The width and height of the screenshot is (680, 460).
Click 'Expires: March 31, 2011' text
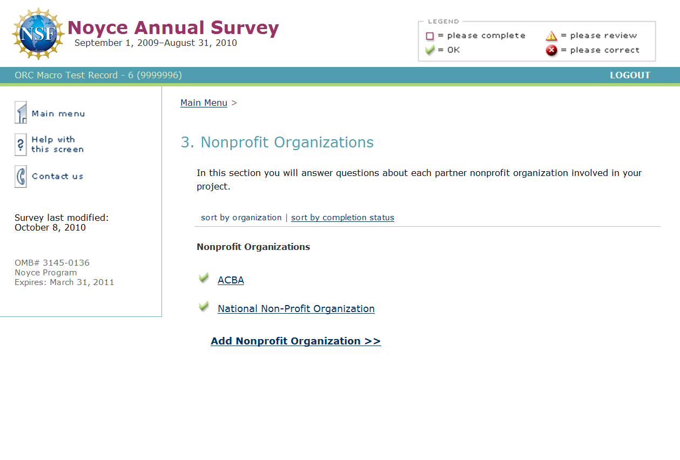(64, 282)
